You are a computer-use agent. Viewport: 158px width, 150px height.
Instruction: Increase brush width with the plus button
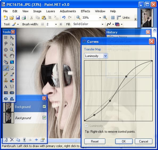(61, 24)
